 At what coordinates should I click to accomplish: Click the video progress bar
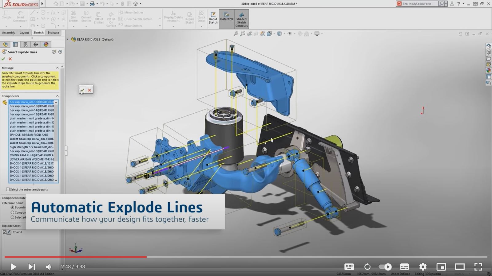(x=246, y=257)
